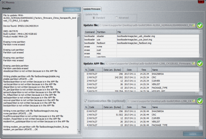Select CRC row with 51 502 bytes

[x=141, y=115]
